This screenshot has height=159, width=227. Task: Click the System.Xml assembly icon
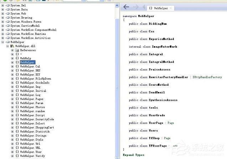(x=7, y=5)
